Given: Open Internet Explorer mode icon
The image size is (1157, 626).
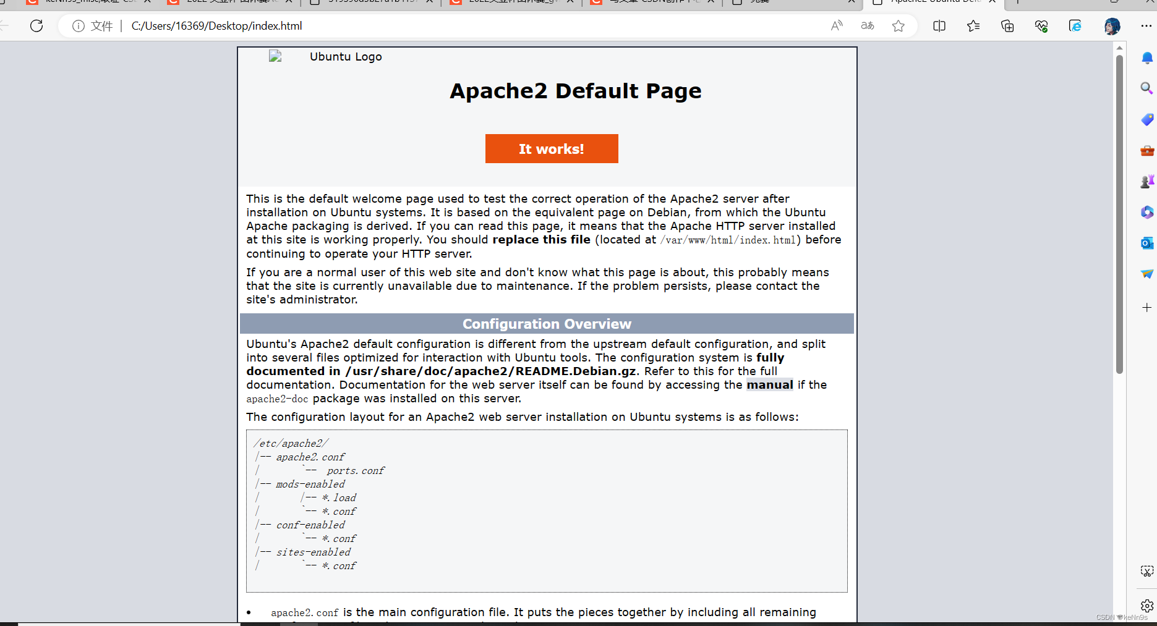Looking at the screenshot, I should pyautogui.click(x=1075, y=26).
